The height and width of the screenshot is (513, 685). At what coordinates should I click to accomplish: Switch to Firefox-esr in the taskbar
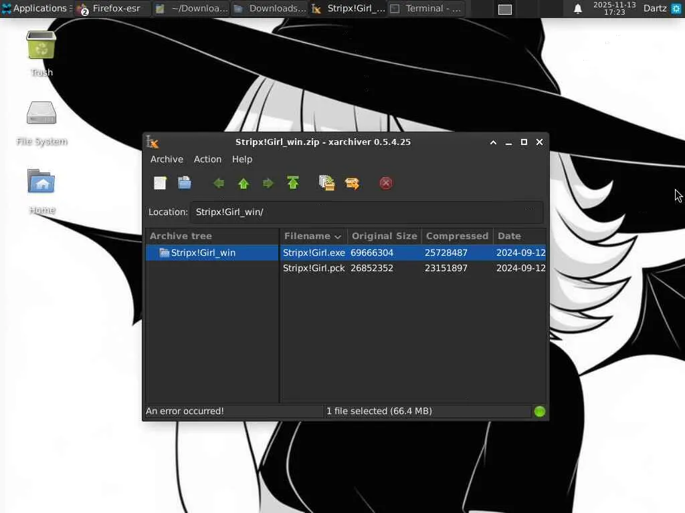pyautogui.click(x=112, y=8)
